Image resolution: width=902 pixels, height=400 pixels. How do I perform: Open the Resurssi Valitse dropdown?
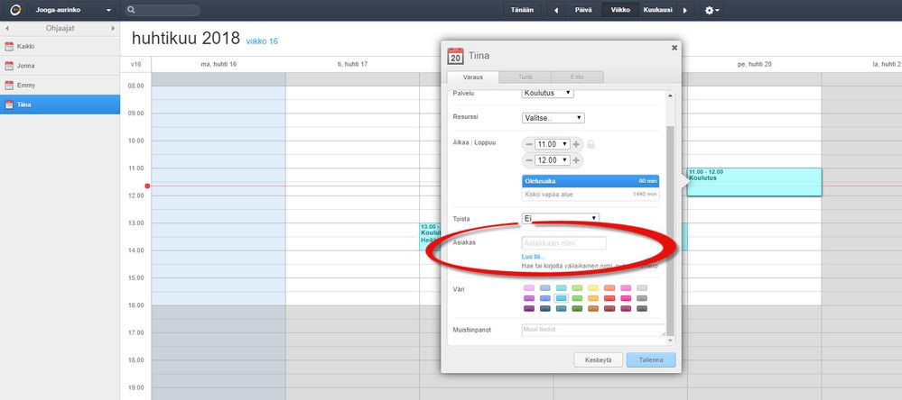pyautogui.click(x=553, y=118)
